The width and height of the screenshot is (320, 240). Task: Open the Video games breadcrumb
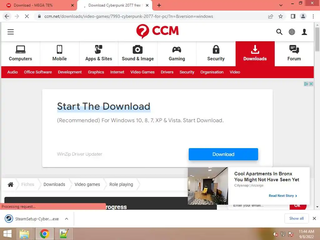[x=87, y=184]
